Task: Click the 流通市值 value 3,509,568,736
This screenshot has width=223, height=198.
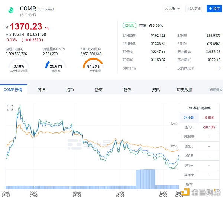Action: (x=16, y=54)
